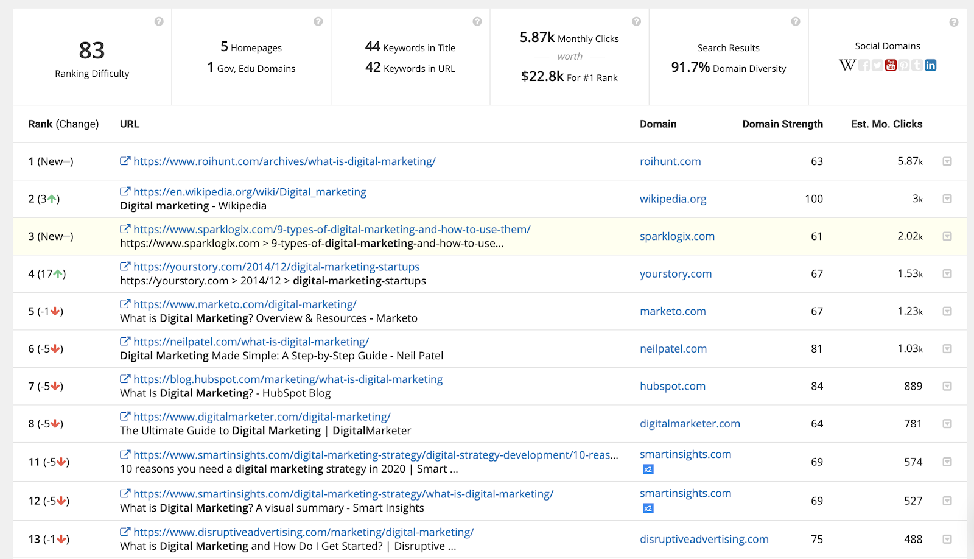Expand row options for marketo.com result

coord(947,311)
